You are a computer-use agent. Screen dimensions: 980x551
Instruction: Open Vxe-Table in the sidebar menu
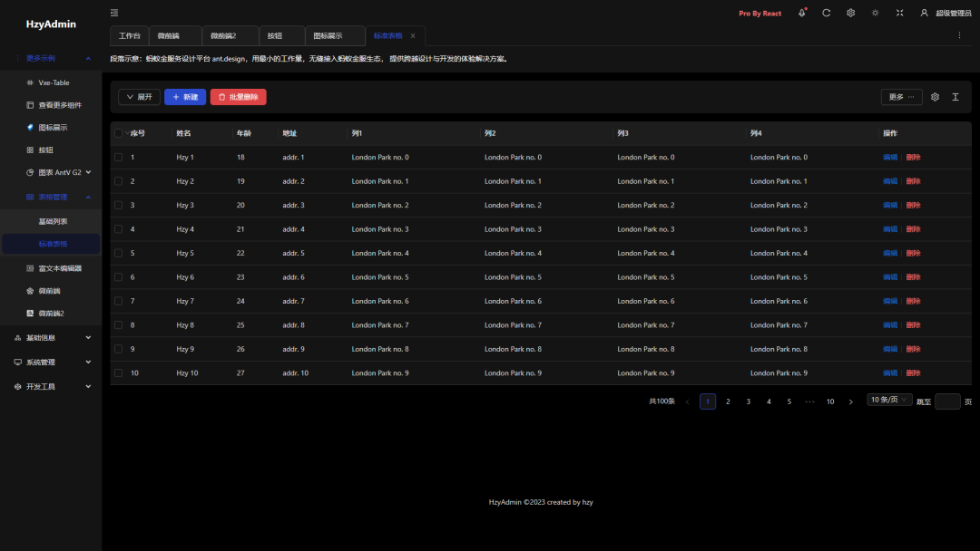(x=54, y=82)
